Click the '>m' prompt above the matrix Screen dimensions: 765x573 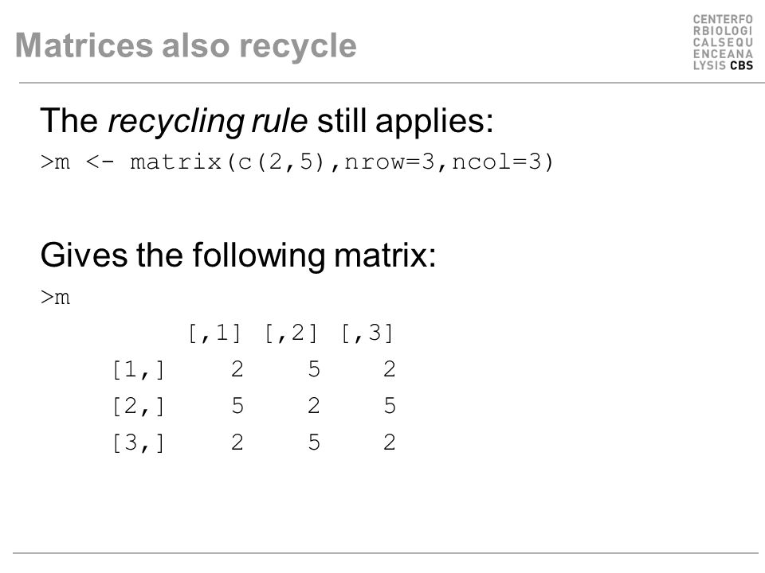56,297
